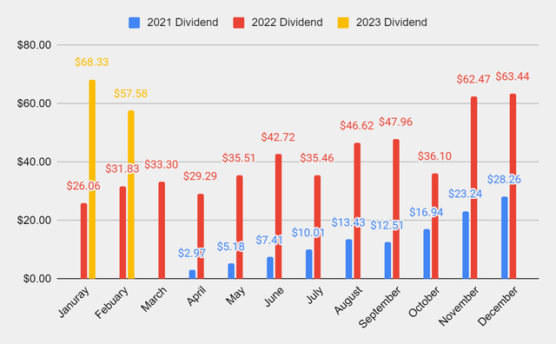Click the $46.62 data label
The width and height of the screenshot is (556, 344).
point(357,126)
